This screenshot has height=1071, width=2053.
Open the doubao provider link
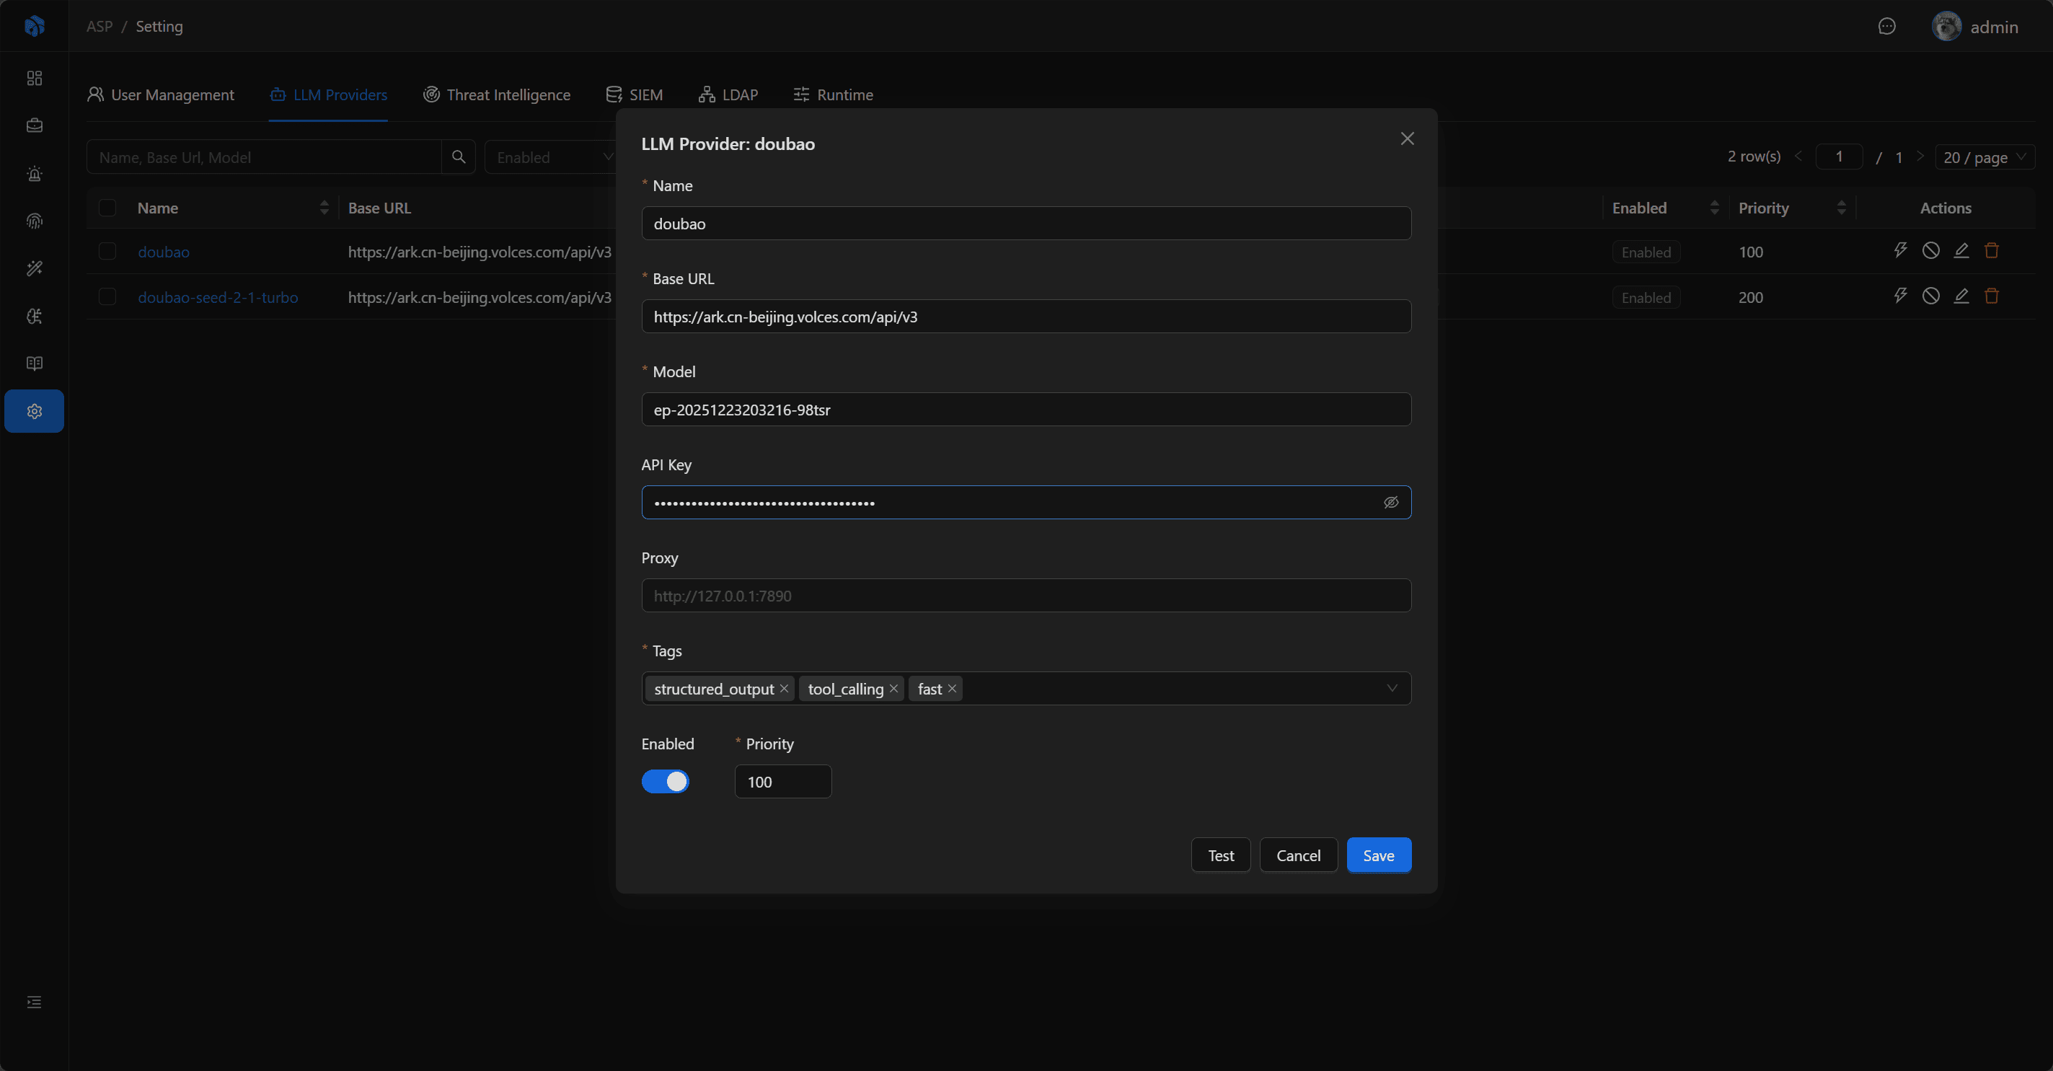164,252
